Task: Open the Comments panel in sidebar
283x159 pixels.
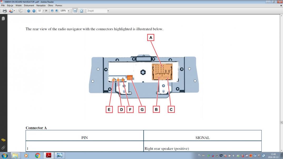Action: (x=3, y=140)
